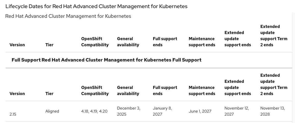
Task: Select the version 2.15 cell
Action: click(13, 114)
